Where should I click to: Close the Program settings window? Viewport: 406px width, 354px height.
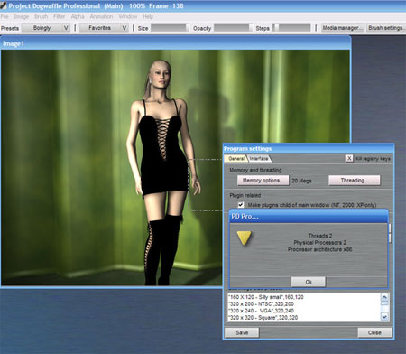[374, 332]
